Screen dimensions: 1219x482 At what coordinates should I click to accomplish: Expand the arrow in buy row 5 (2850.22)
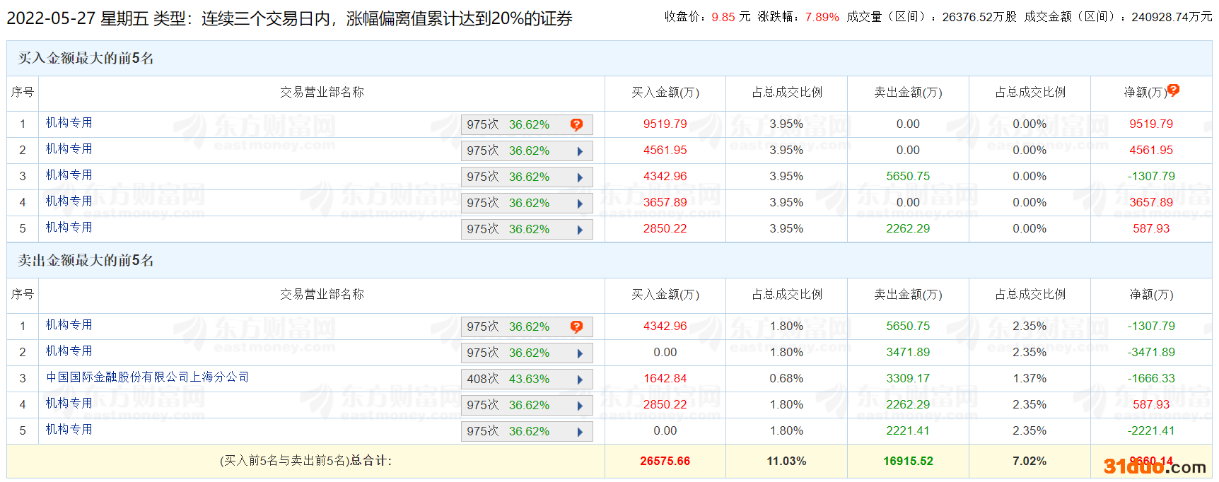point(580,230)
